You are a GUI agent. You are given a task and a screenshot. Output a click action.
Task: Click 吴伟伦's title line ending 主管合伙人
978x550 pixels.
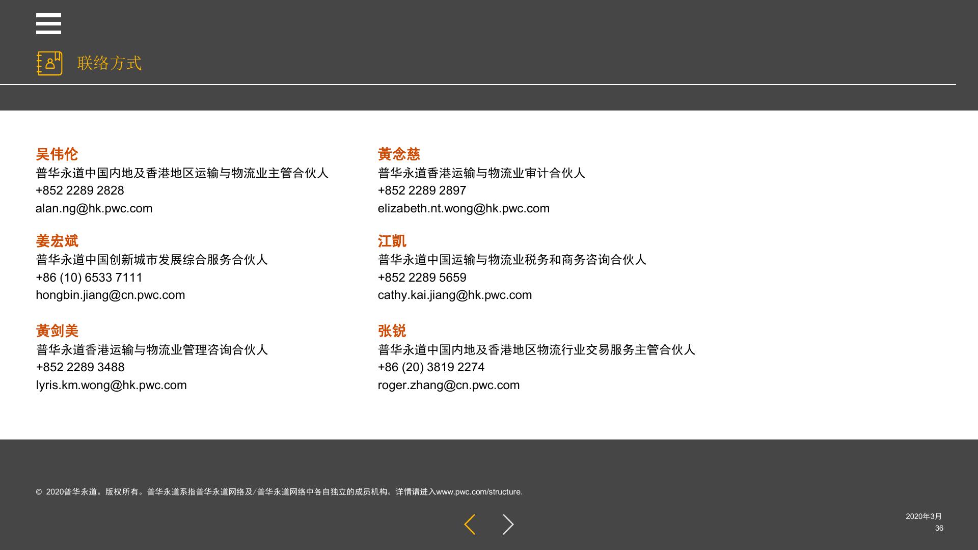point(182,173)
